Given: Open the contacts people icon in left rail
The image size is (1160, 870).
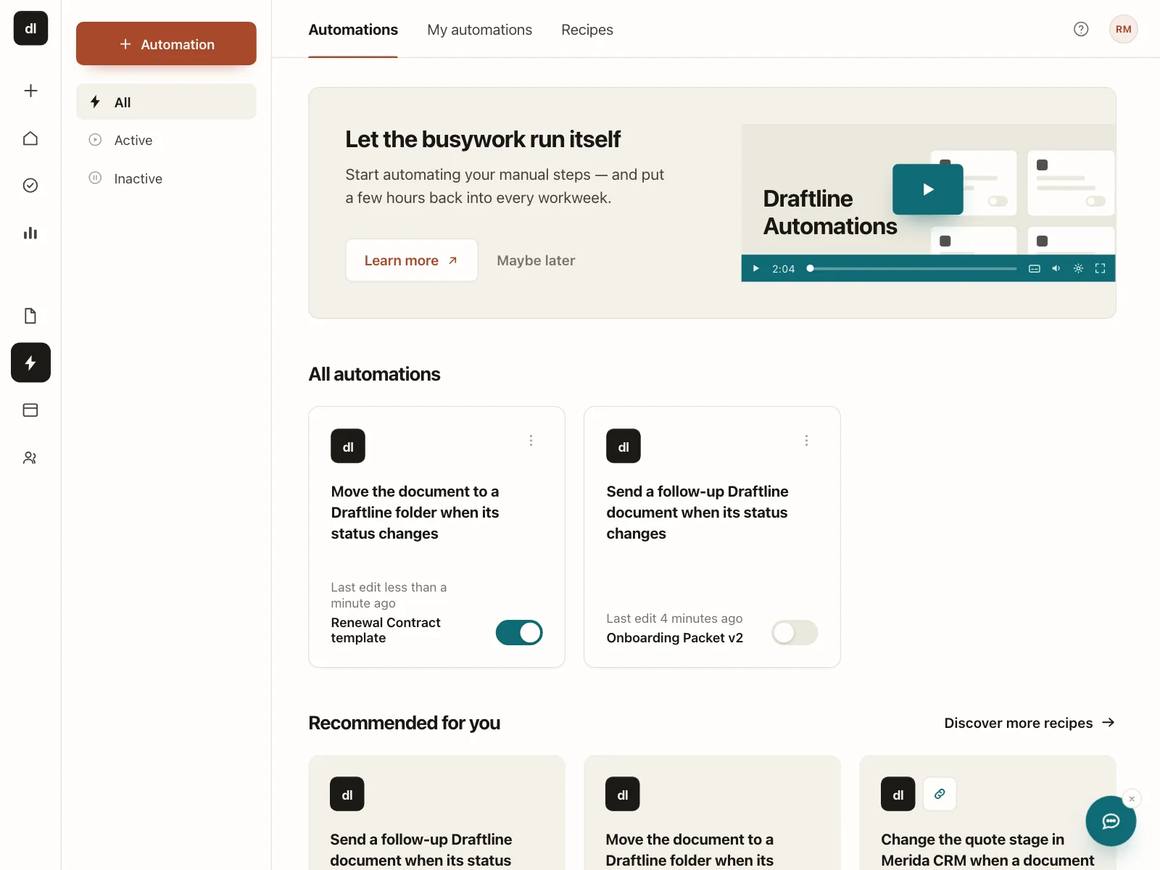Looking at the screenshot, I should (30, 457).
